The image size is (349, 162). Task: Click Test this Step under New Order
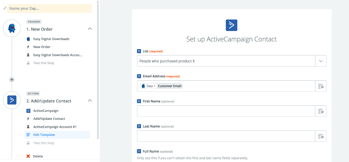[x=44, y=63]
